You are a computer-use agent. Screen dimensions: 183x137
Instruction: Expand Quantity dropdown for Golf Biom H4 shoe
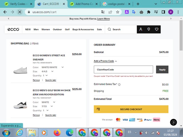click(x=47, y=110)
